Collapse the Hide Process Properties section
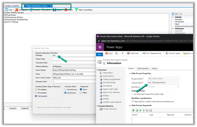The height and width of the screenshot is (127, 197). pos(129,73)
